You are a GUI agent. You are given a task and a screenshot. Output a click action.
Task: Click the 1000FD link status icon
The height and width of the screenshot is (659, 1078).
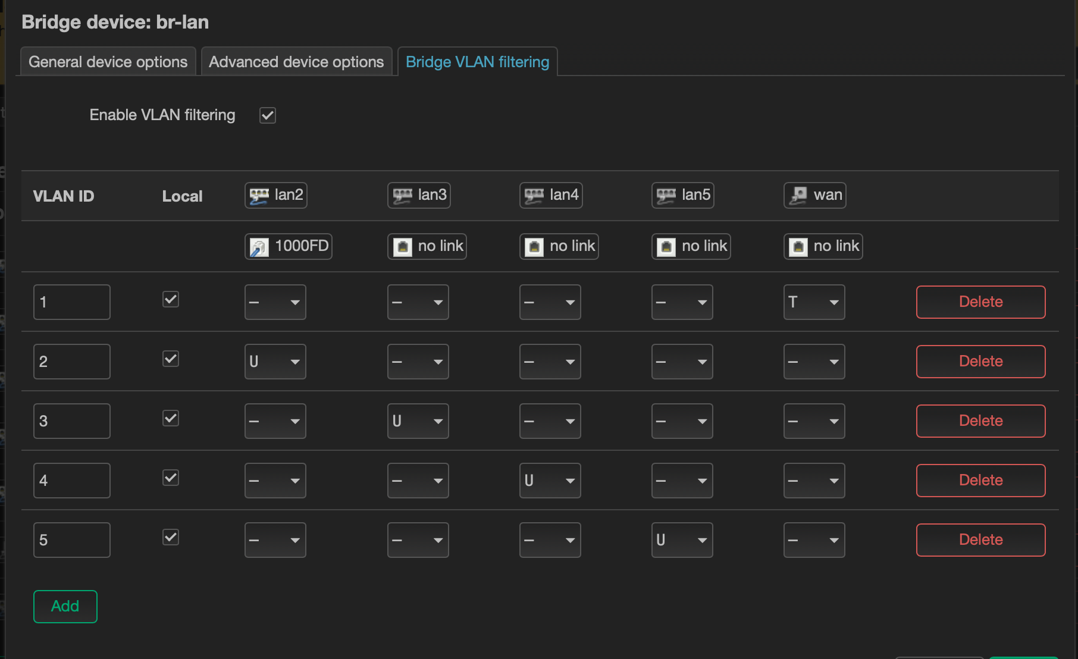pos(259,247)
